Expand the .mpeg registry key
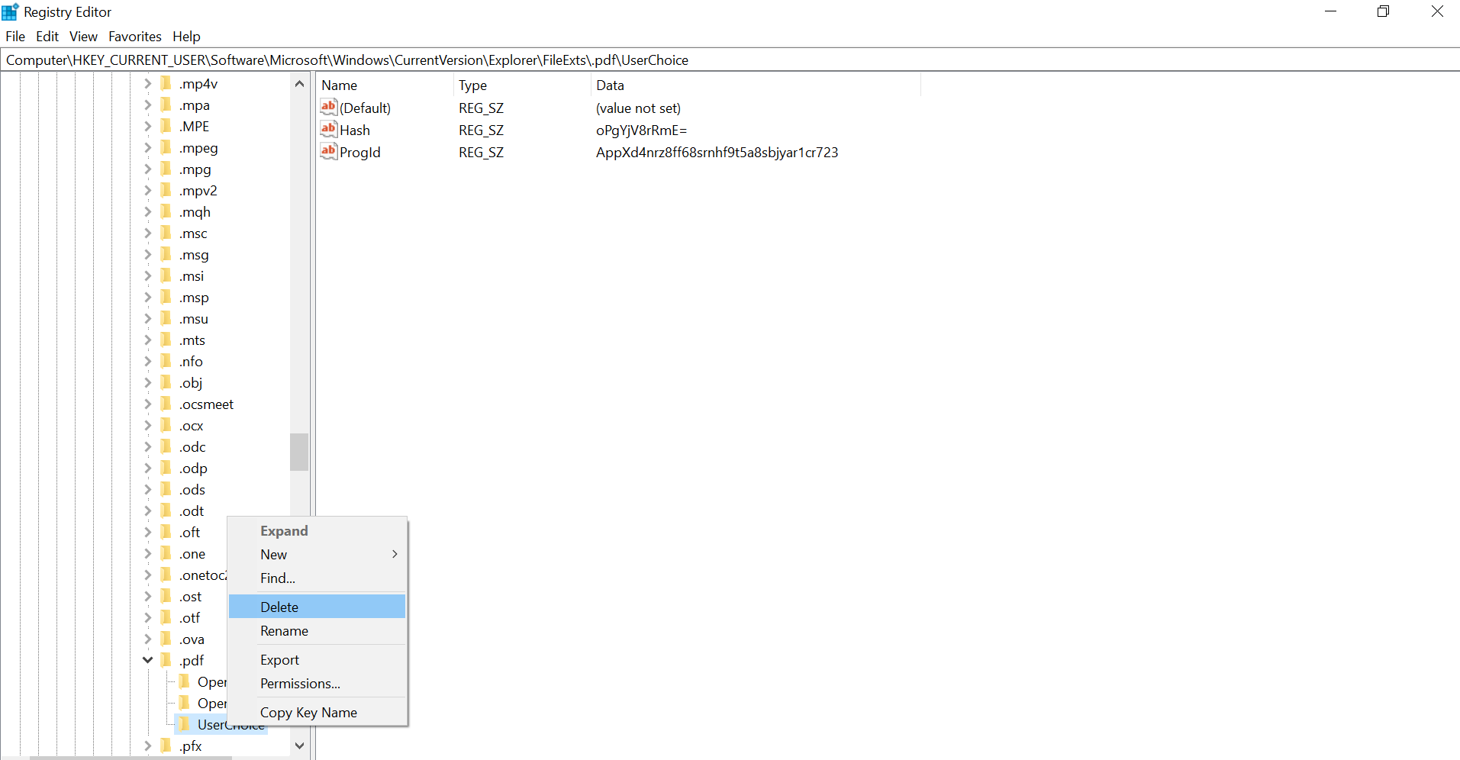This screenshot has width=1460, height=760. (148, 147)
